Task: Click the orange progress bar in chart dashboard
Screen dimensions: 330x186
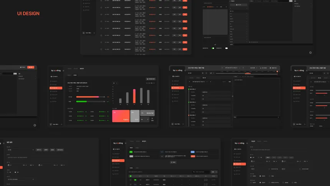Action: [87, 97]
